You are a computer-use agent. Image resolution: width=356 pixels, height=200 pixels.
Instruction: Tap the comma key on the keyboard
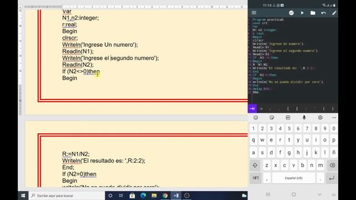click(x=267, y=178)
